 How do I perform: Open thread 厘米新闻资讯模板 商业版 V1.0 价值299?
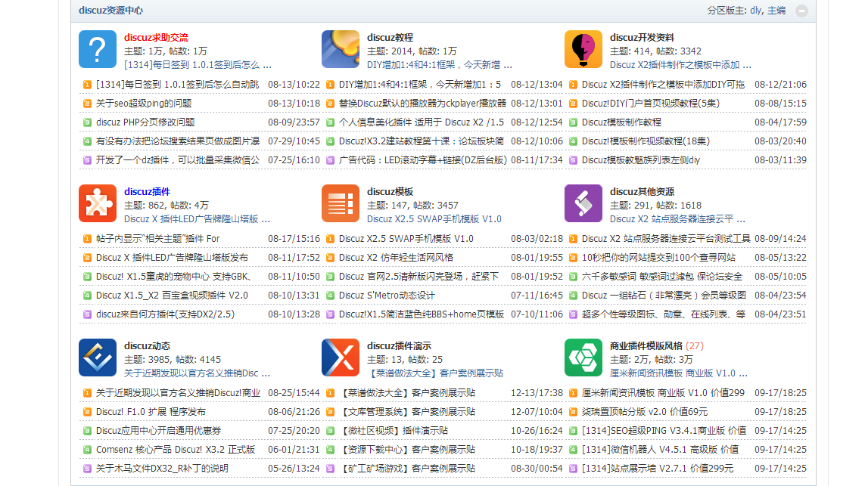click(663, 393)
